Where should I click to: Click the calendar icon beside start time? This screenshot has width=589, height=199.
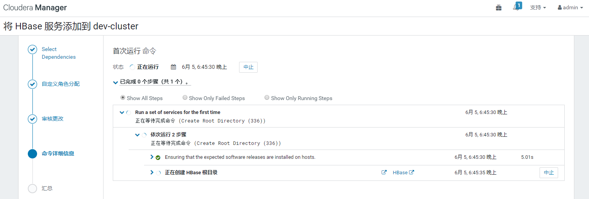173,67
